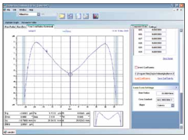This screenshot has width=188, height=140.
Task: Click the blank new document toolbar icon
Action: (x=78, y=16)
